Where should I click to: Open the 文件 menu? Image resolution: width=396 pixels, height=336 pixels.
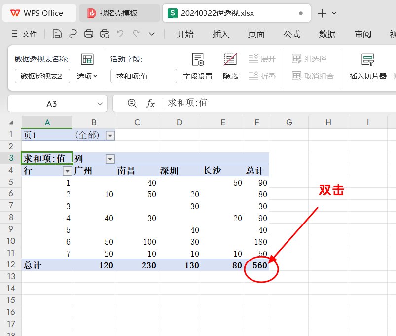click(x=25, y=34)
